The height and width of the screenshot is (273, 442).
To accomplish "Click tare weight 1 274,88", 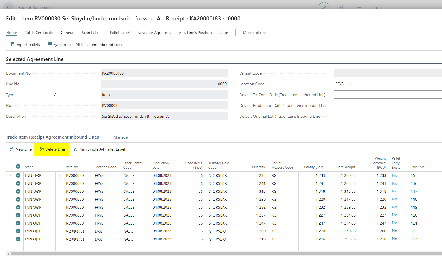I will [x=348, y=223].
